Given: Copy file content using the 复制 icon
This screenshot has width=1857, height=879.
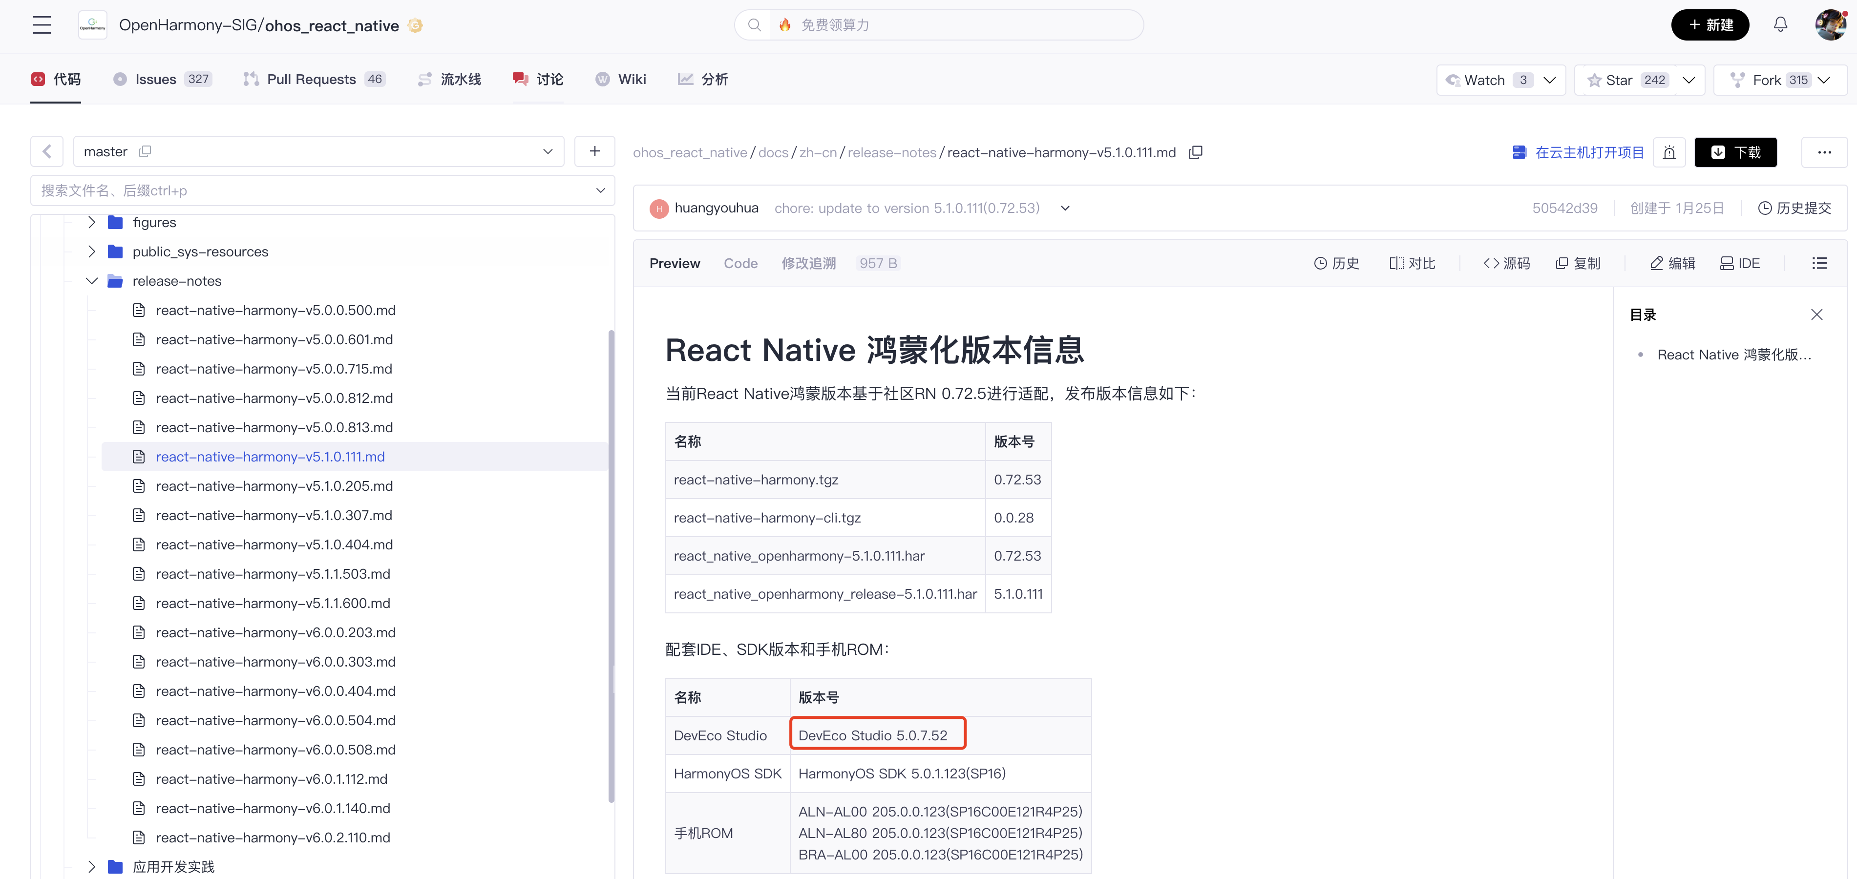Looking at the screenshot, I should (1577, 263).
